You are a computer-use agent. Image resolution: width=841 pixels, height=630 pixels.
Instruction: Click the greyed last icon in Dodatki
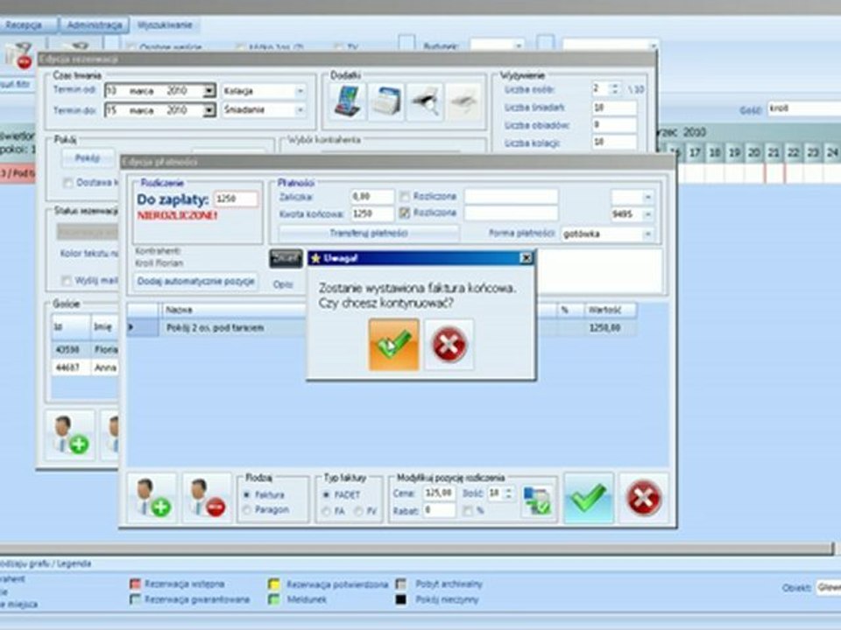tap(463, 101)
